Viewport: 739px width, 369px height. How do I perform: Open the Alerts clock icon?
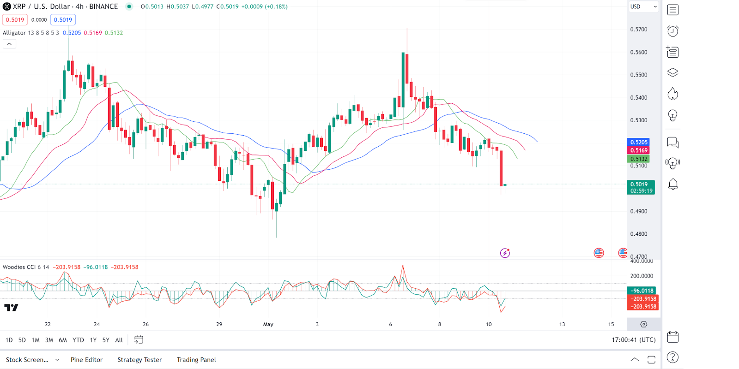click(673, 31)
